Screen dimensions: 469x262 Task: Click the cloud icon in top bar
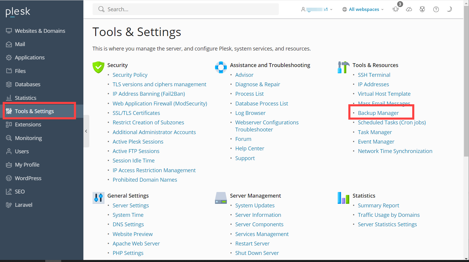click(x=409, y=9)
